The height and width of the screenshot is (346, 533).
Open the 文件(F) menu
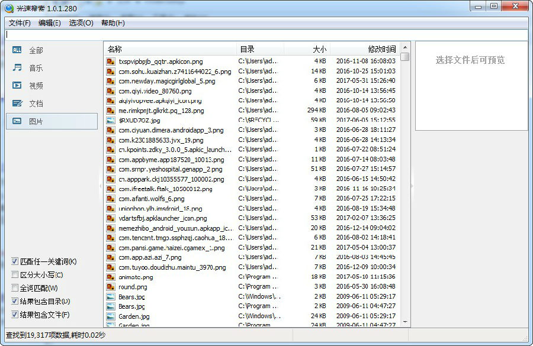20,22
